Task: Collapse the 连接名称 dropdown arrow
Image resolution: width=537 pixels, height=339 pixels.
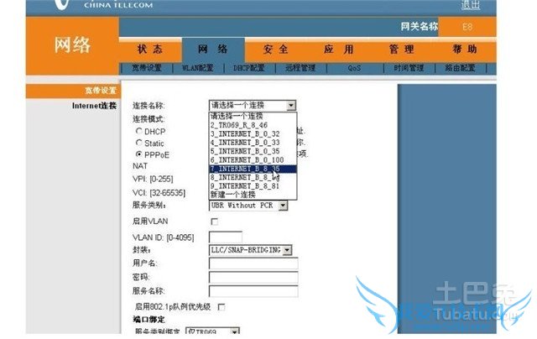Action: 291,105
